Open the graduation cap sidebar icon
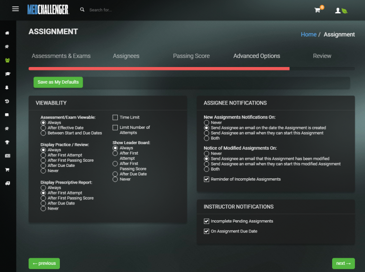This screenshot has height=272, width=365. coord(8,74)
